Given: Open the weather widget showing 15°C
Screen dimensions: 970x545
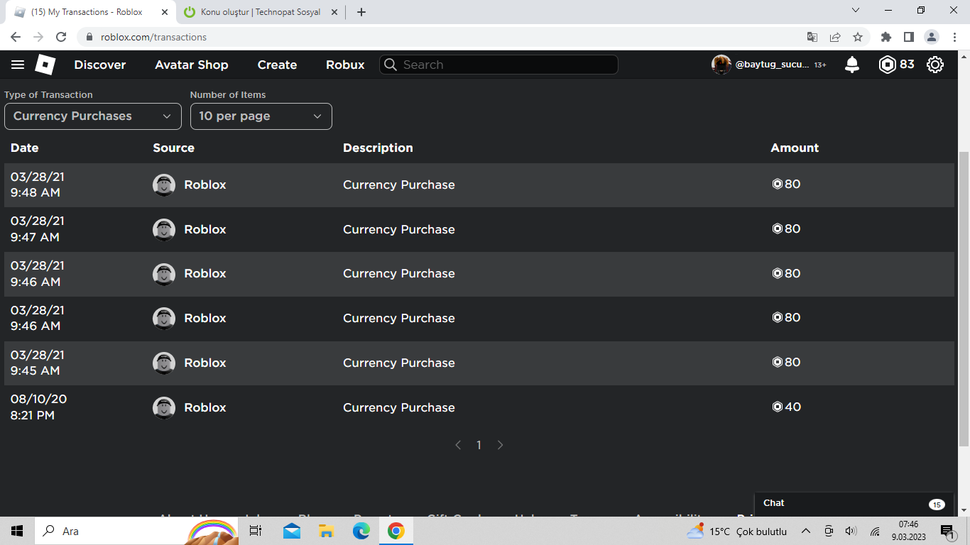Looking at the screenshot, I should point(736,532).
